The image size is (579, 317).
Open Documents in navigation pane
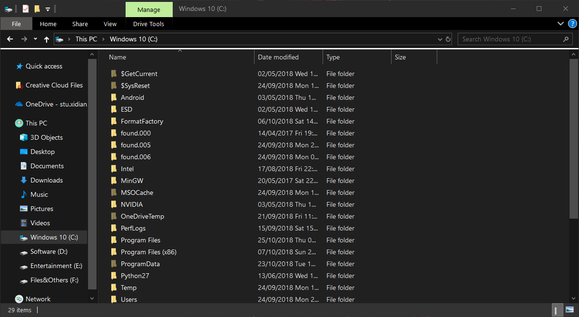click(47, 166)
